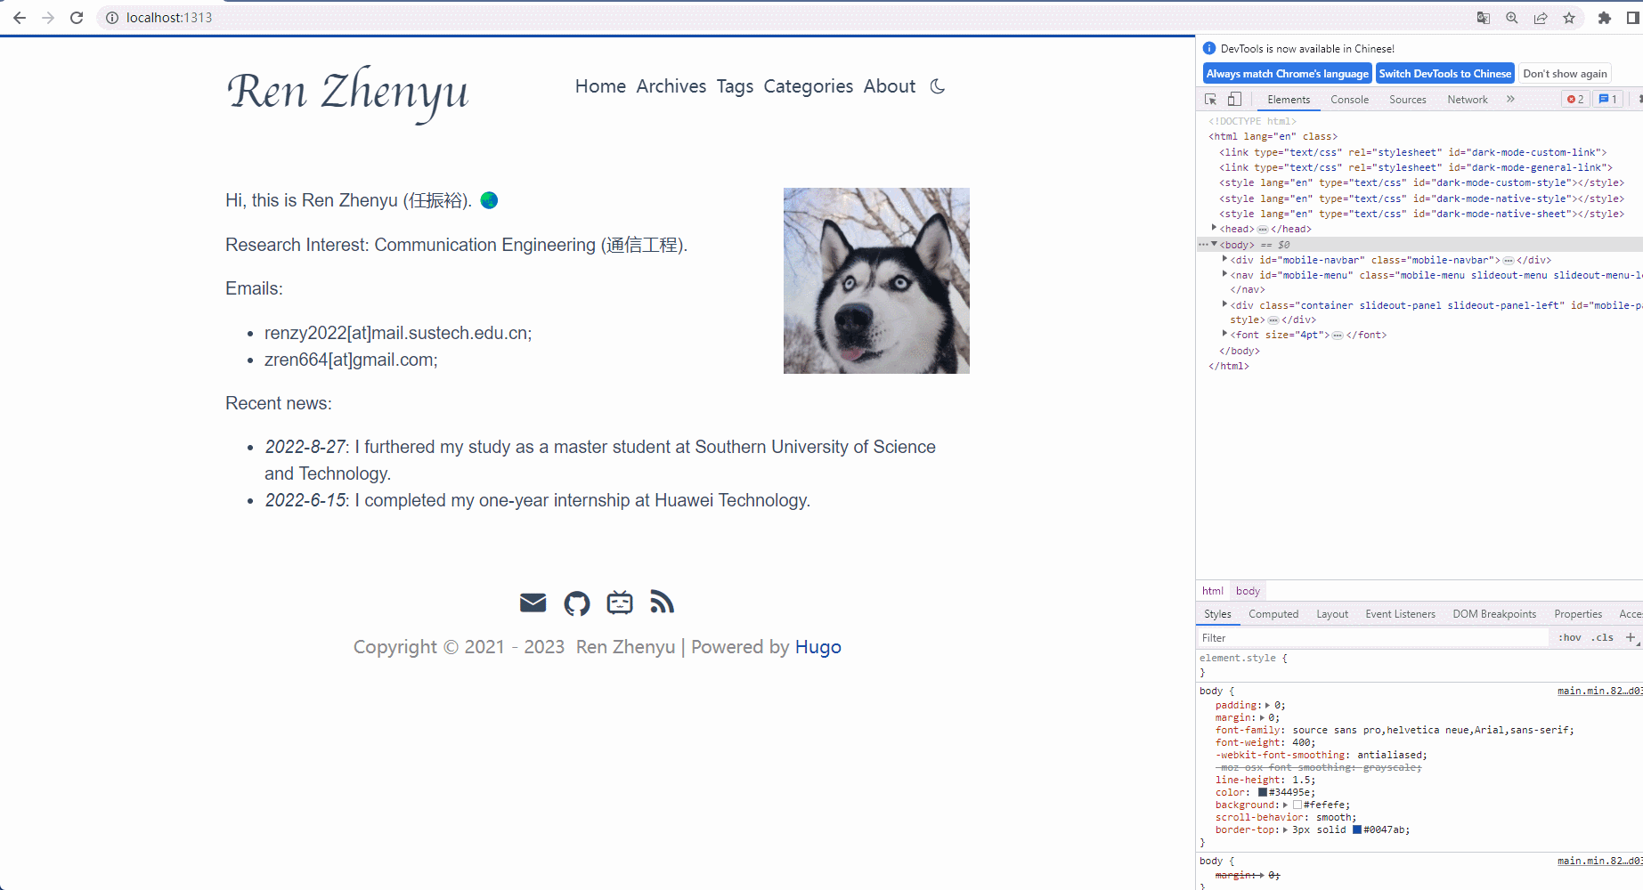Expand the padding shorthand property
This screenshot has height=890, width=1643.
1267,705
